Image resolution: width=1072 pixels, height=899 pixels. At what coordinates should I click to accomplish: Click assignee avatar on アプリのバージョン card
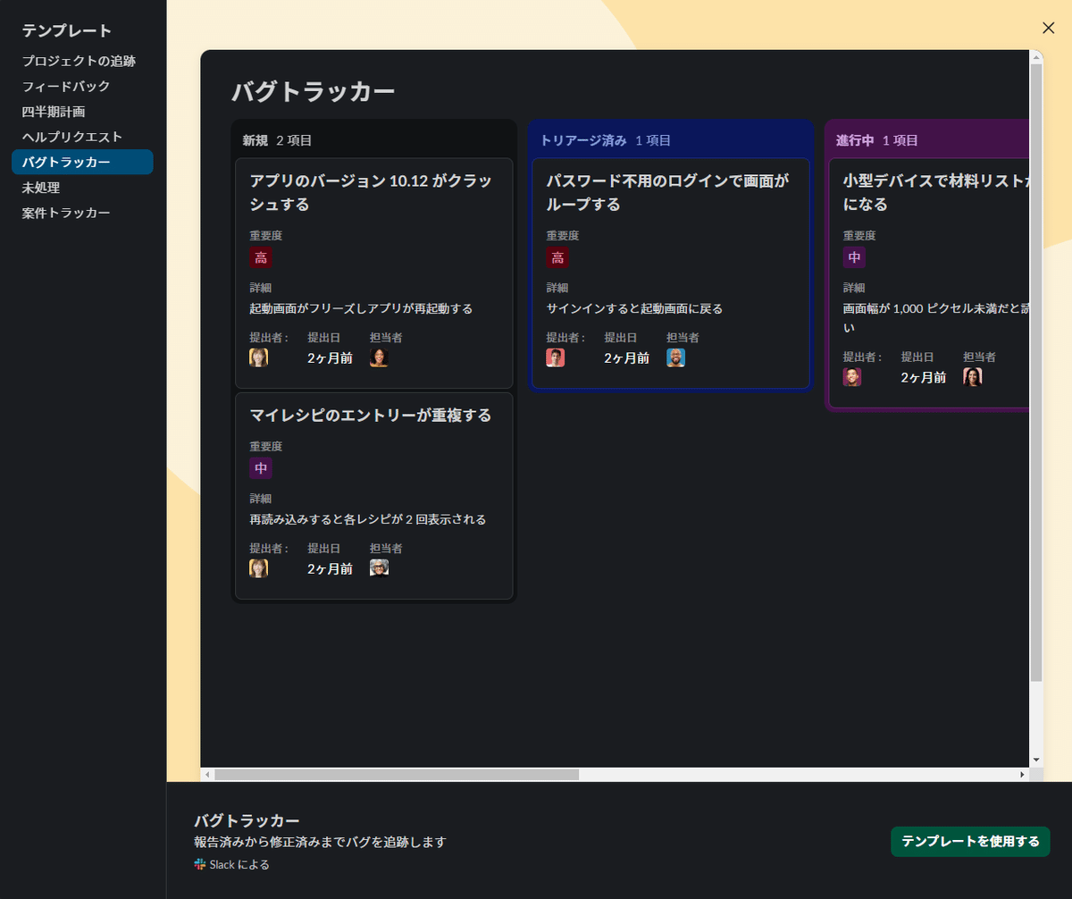[379, 357]
